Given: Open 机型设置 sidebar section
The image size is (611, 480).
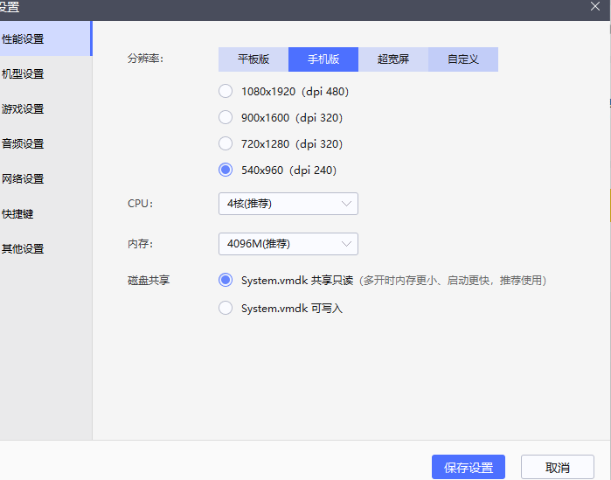Looking at the screenshot, I should pos(24,74).
